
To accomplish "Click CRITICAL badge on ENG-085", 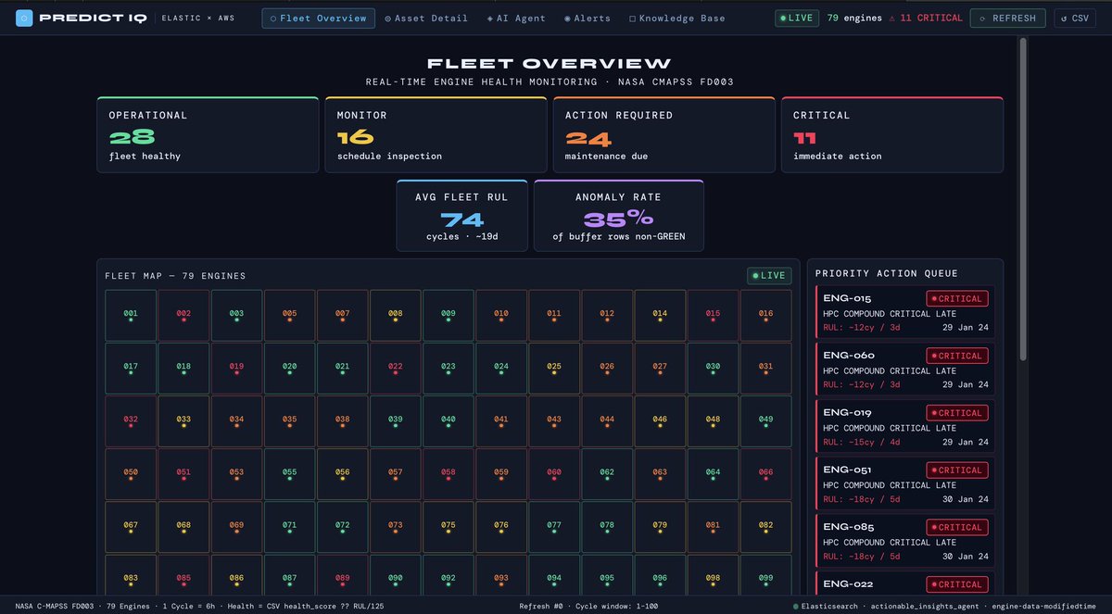I will tap(957, 528).
